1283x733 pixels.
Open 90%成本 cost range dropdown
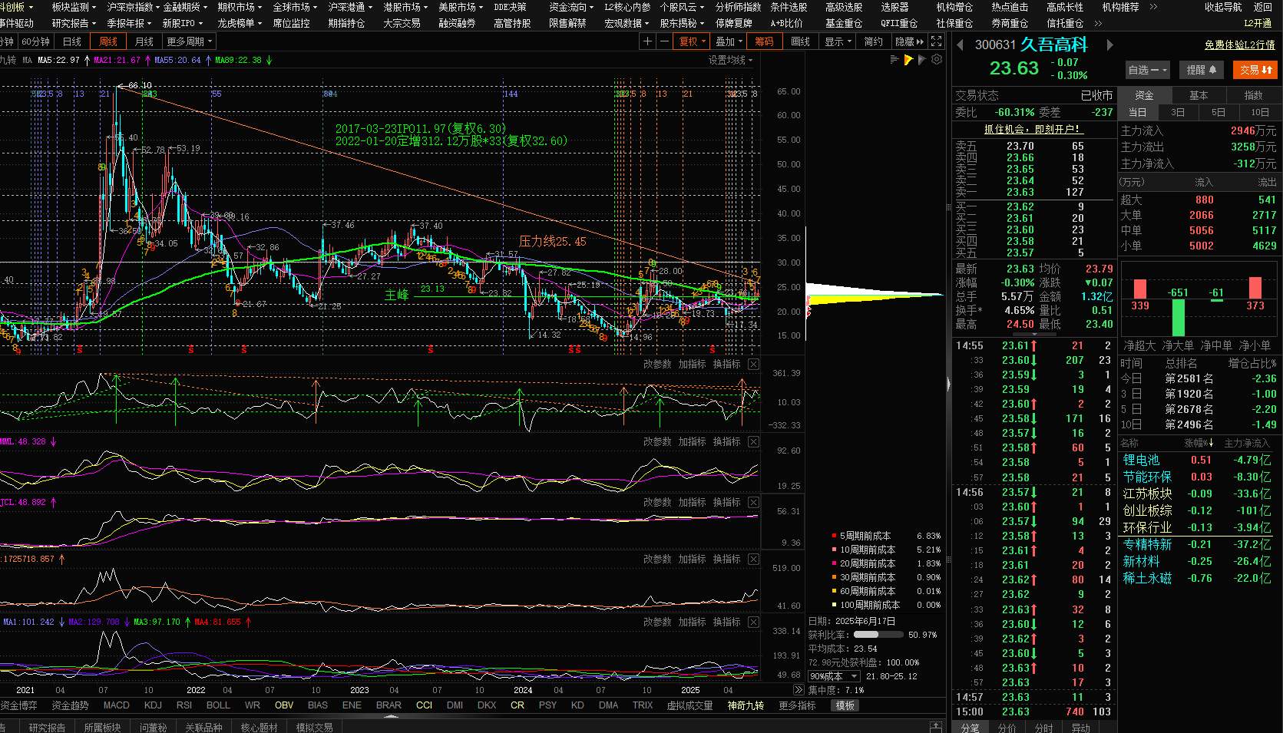tap(834, 676)
